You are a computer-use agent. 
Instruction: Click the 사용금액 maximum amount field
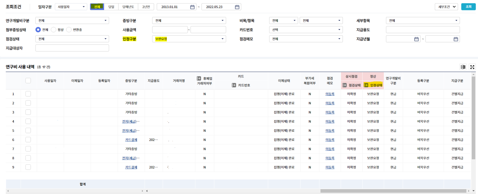[208, 30]
